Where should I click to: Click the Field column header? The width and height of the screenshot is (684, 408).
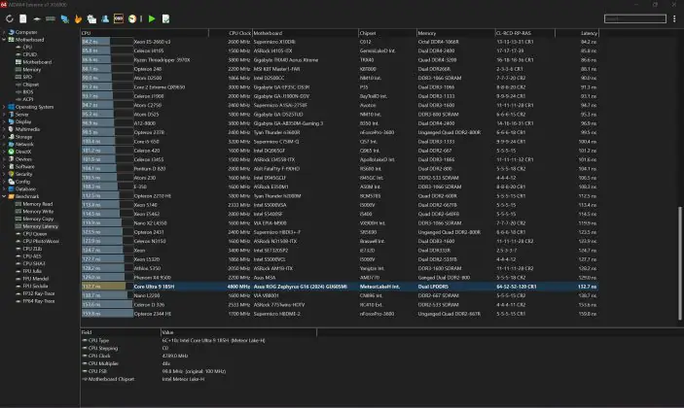(x=121, y=332)
